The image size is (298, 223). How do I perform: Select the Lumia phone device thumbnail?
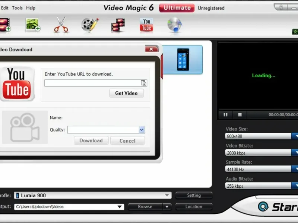(x=183, y=59)
